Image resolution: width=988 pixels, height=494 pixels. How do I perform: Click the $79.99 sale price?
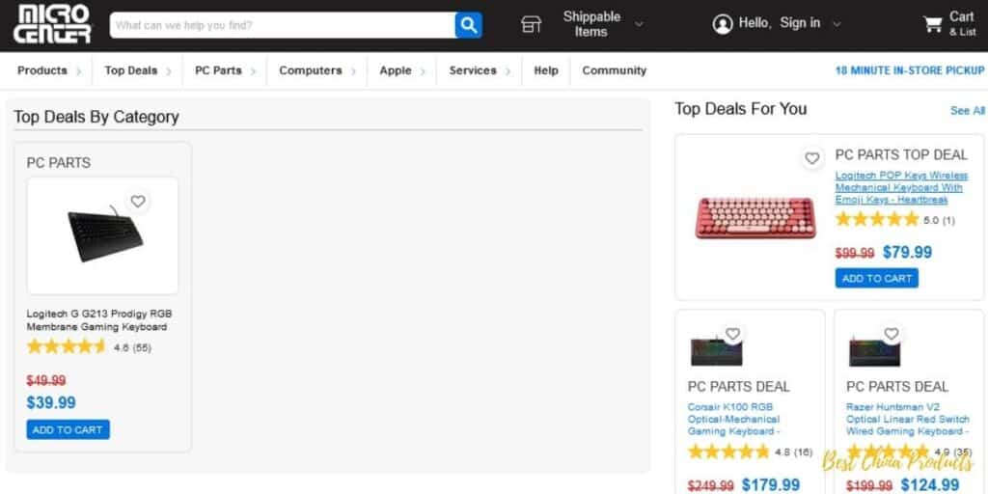point(907,253)
